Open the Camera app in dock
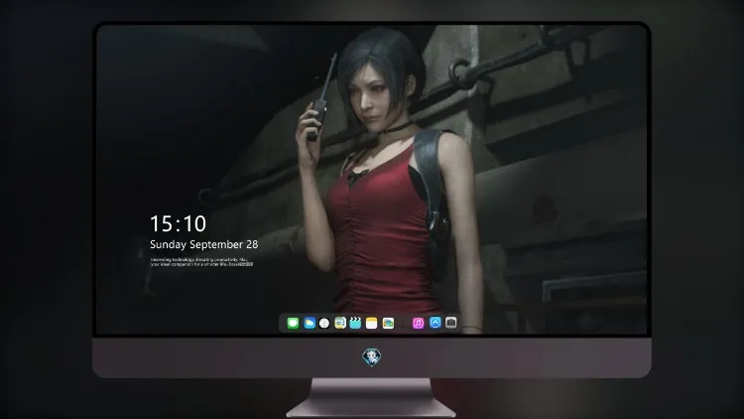The height and width of the screenshot is (419, 744). 450,323
